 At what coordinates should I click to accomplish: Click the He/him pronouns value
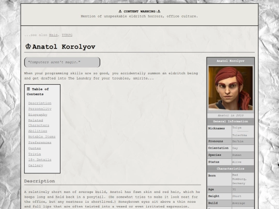[x=238, y=141]
